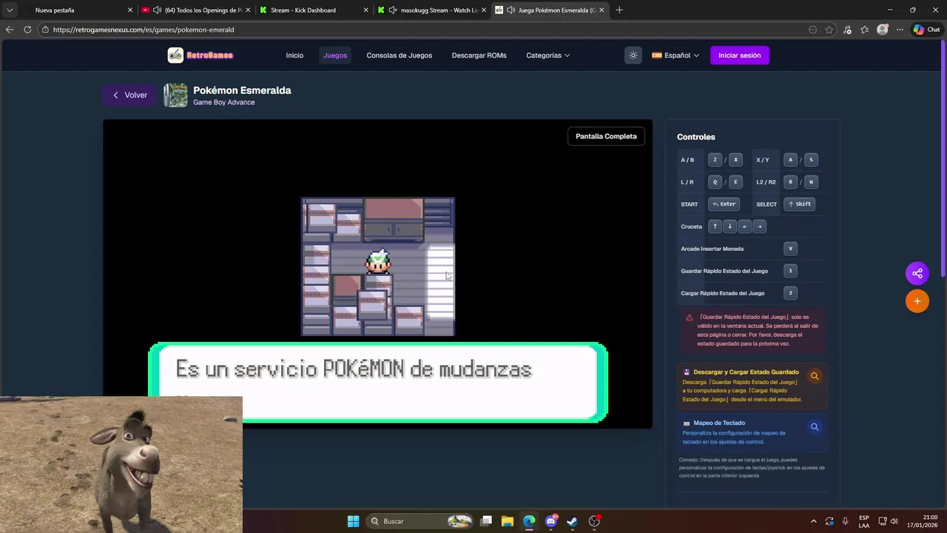947x533 pixels.
Task: Open Descargar y Cargar Estado Guardado
Action: pos(752,386)
